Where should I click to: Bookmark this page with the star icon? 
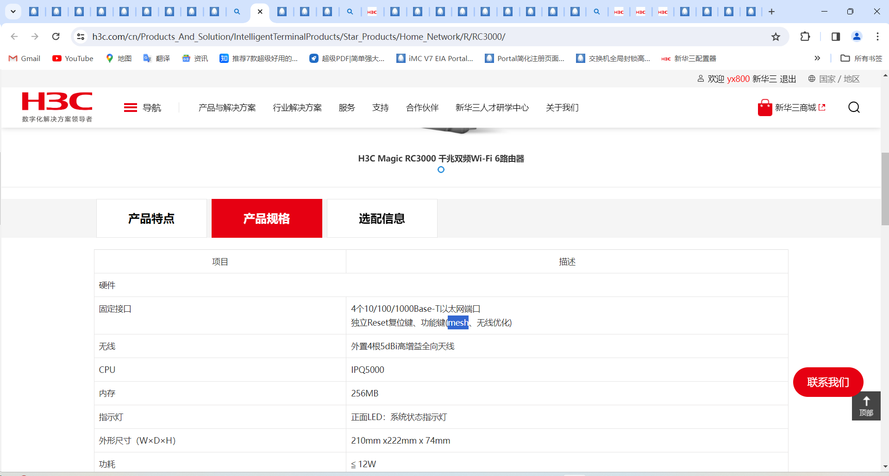point(776,37)
